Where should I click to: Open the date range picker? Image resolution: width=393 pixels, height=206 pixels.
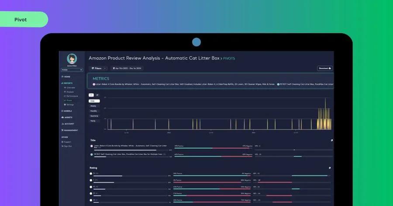point(127,68)
